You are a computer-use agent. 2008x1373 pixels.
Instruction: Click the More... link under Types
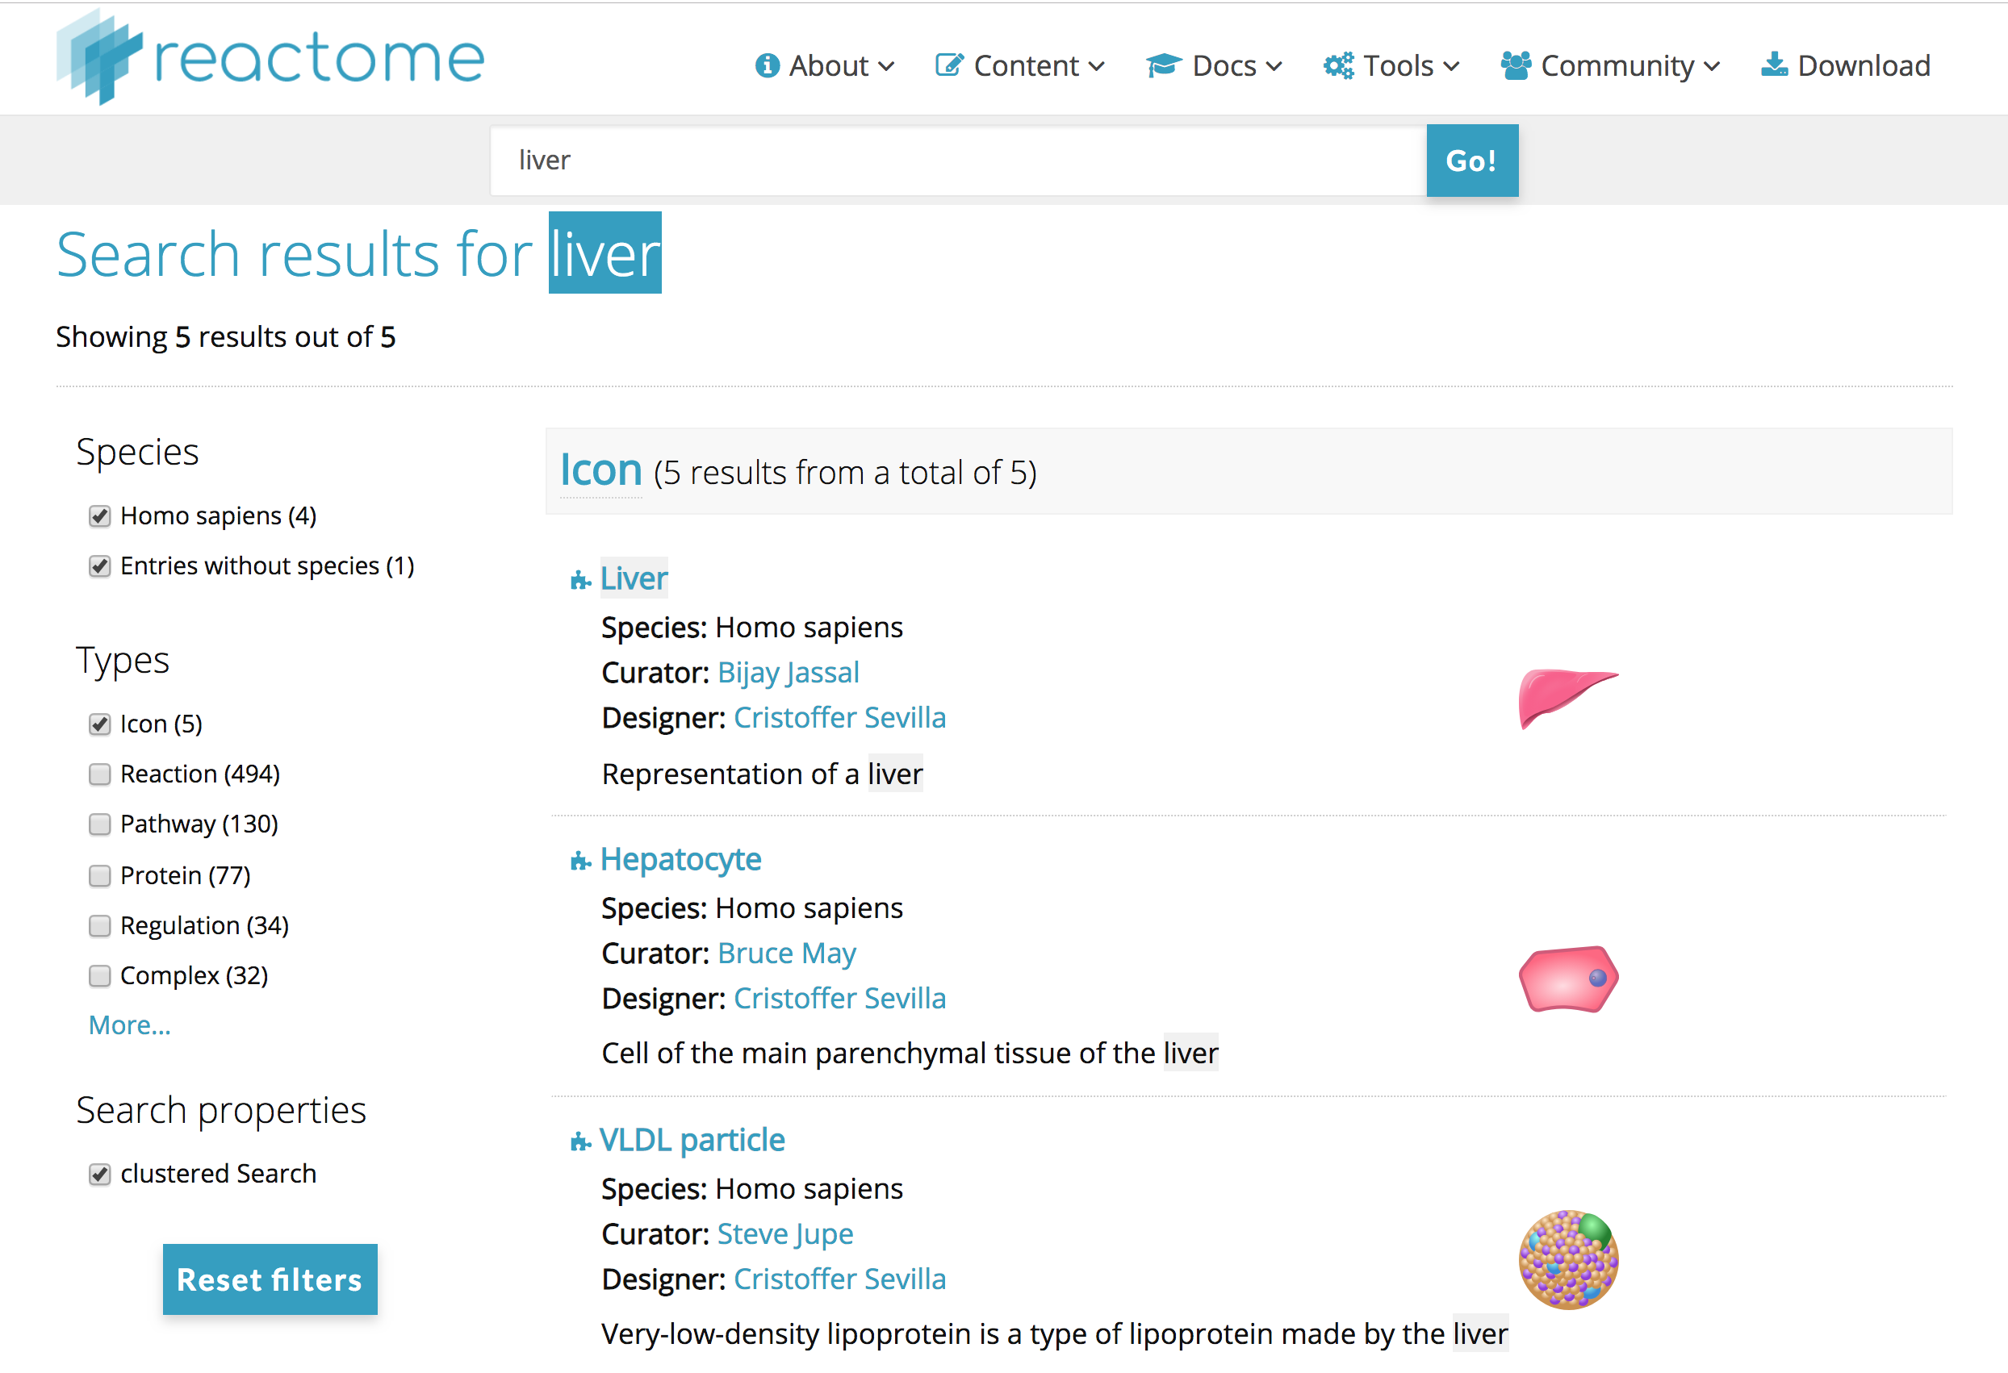pos(132,1024)
